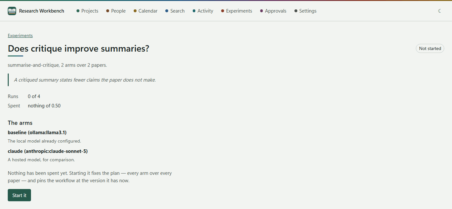Start the experiment with Start it
This screenshot has height=209, width=452.
[x=19, y=195]
